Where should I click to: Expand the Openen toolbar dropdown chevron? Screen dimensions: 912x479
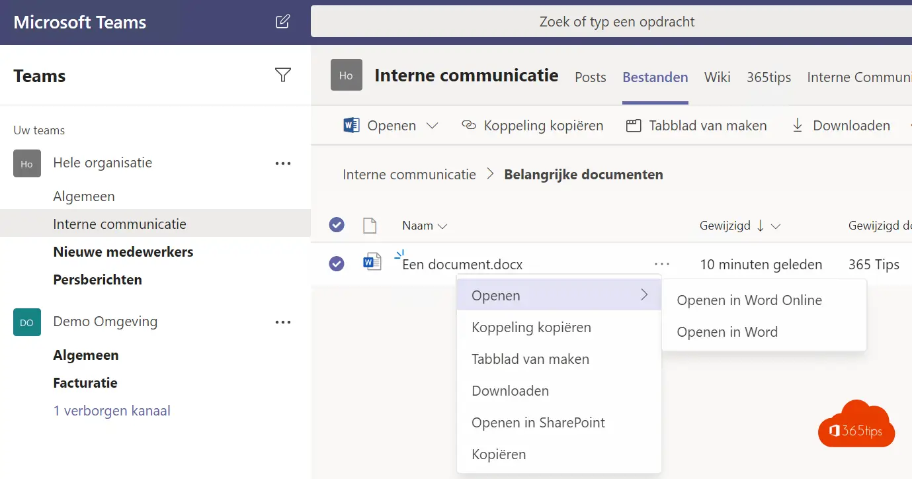pos(433,126)
